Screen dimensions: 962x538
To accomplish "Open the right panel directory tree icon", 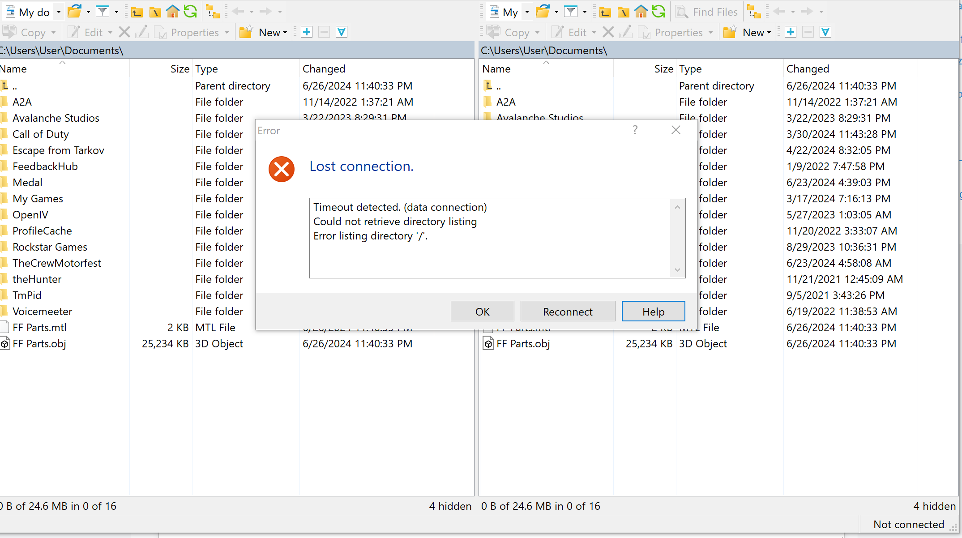I will coord(754,12).
